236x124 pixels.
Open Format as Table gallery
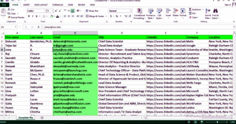[151, 14]
